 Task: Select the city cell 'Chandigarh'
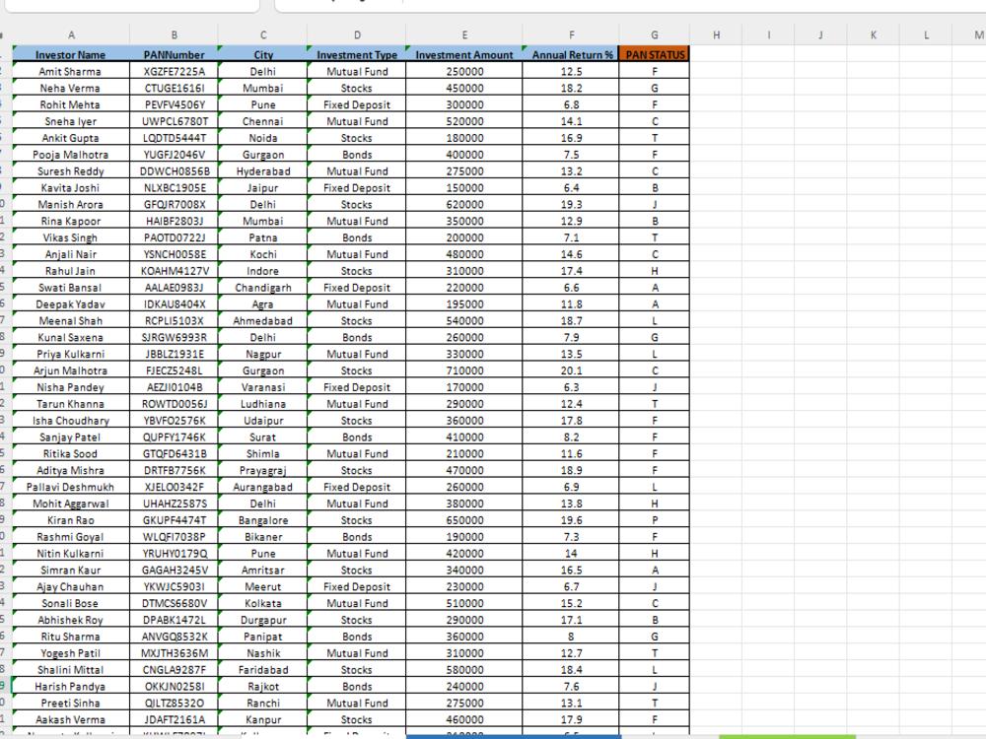pyautogui.click(x=263, y=287)
